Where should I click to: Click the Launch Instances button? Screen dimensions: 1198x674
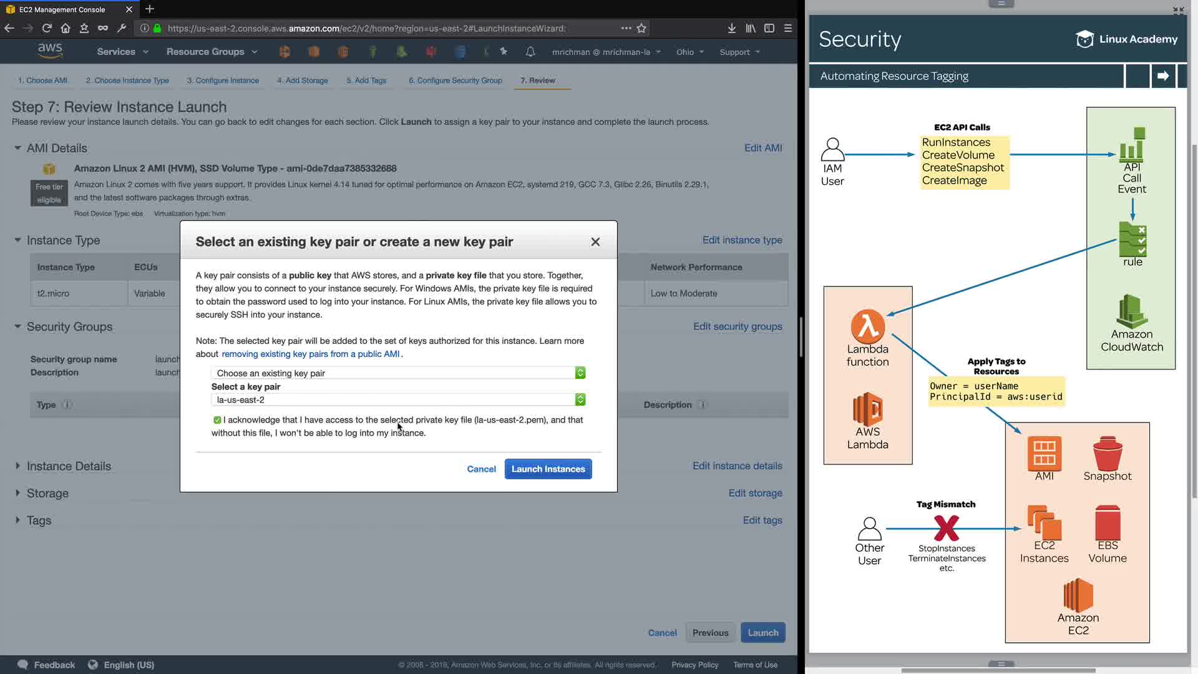[548, 469]
